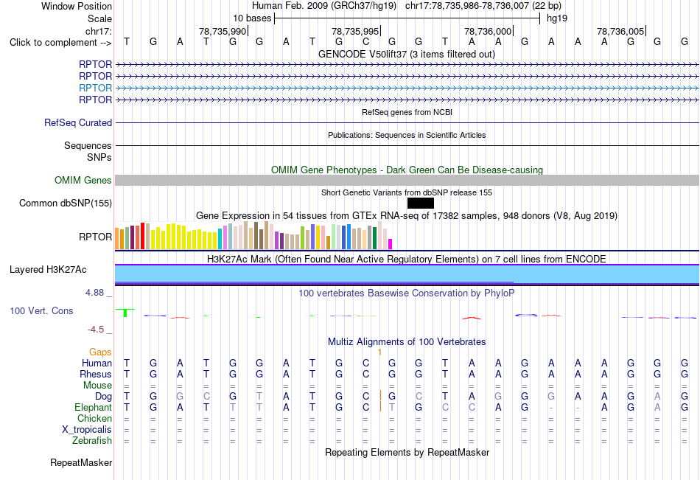Image resolution: width=700 pixels, height=480 pixels.
Task: Click '100 vertebrates Basewise Conservation by PhyloP' title
Action: coord(406,293)
